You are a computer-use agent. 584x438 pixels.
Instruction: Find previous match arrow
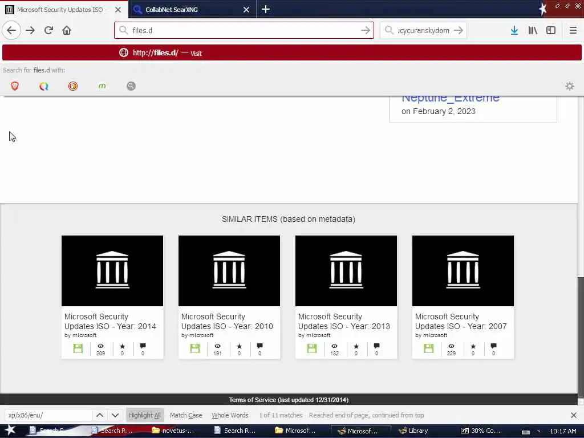100,415
